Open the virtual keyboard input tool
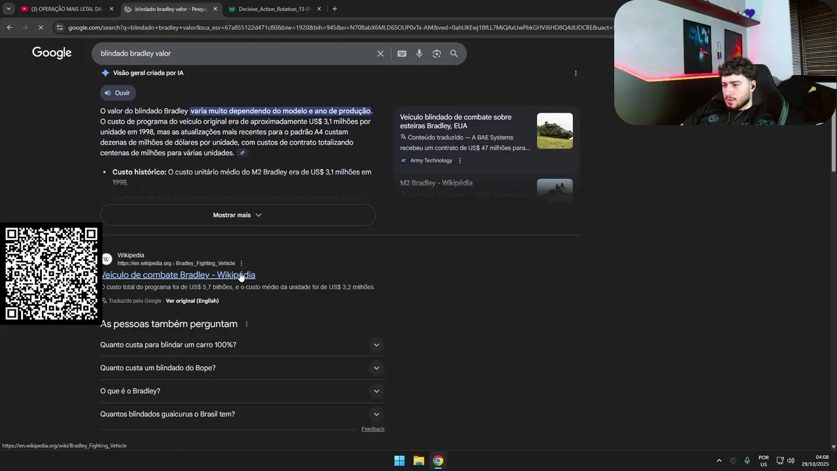Image resolution: width=837 pixels, height=471 pixels. pyautogui.click(x=402, y=54)
